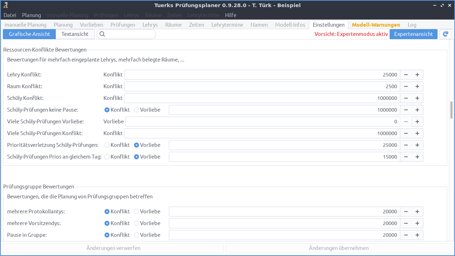Decrease the Pause in Gruppe value
Screen dimensions: 455x256
406,235
